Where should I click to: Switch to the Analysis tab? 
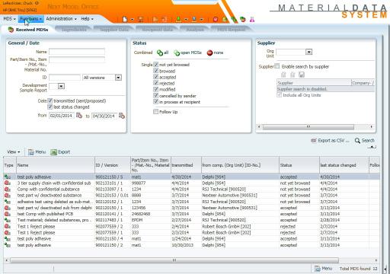195,30
